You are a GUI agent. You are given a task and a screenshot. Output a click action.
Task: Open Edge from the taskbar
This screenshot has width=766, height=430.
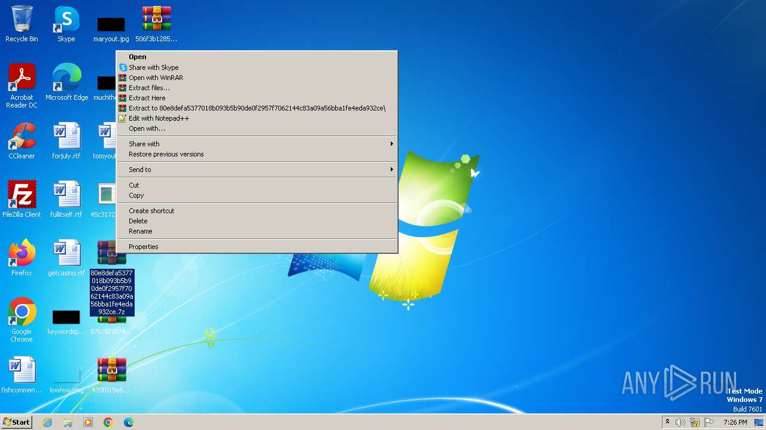coord(129,422)
